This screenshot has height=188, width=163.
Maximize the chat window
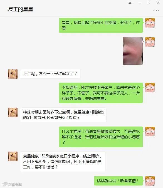pyautogui.click(x=149, y=3)
